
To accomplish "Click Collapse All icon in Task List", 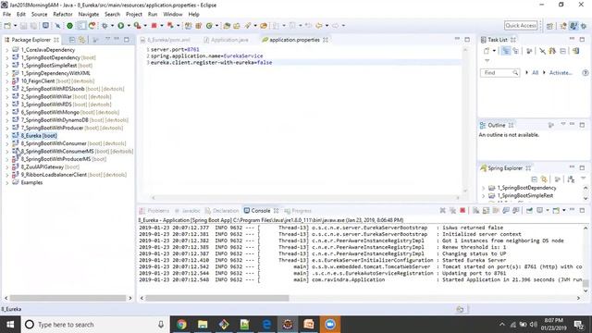I will [563, 51].
